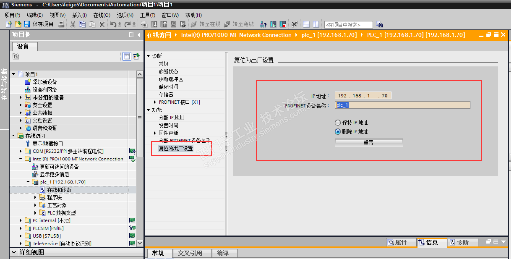Collapse the 在线访问 tree node

14,136
